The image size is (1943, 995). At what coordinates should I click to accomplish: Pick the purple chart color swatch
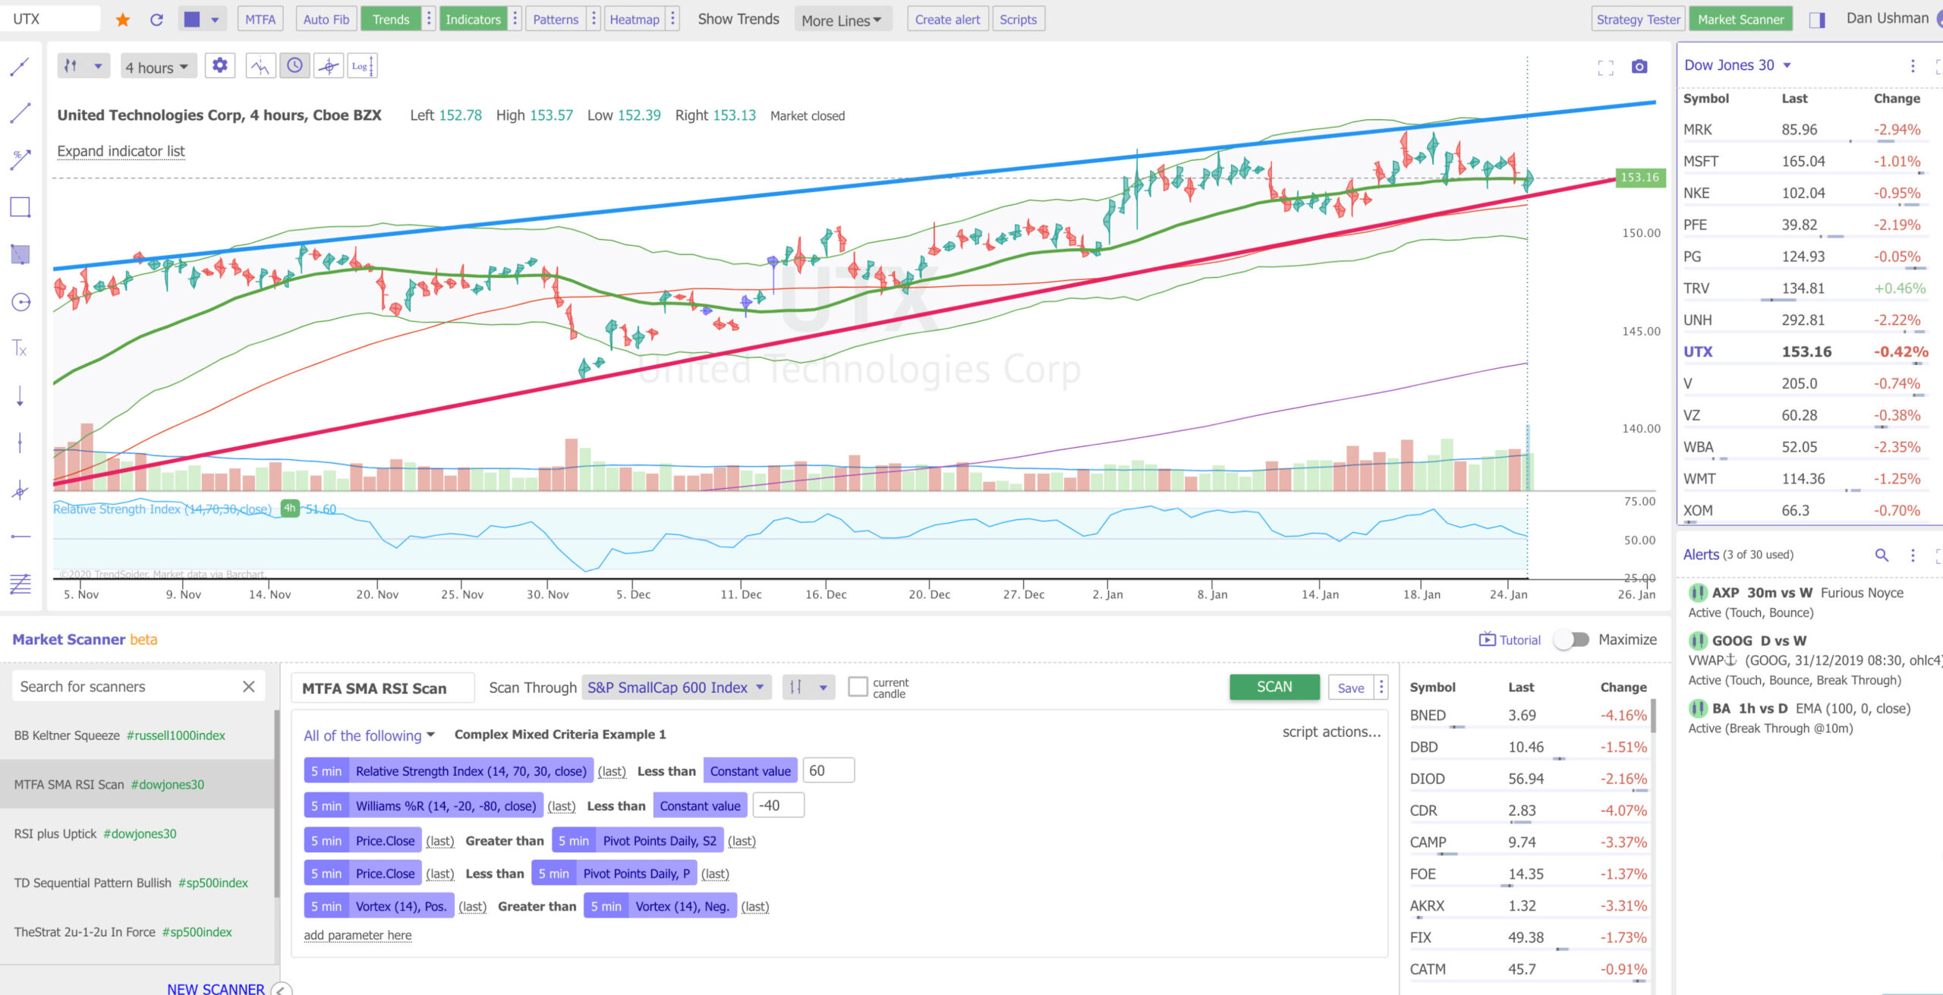pyautogui.click(x=192, y=20)
